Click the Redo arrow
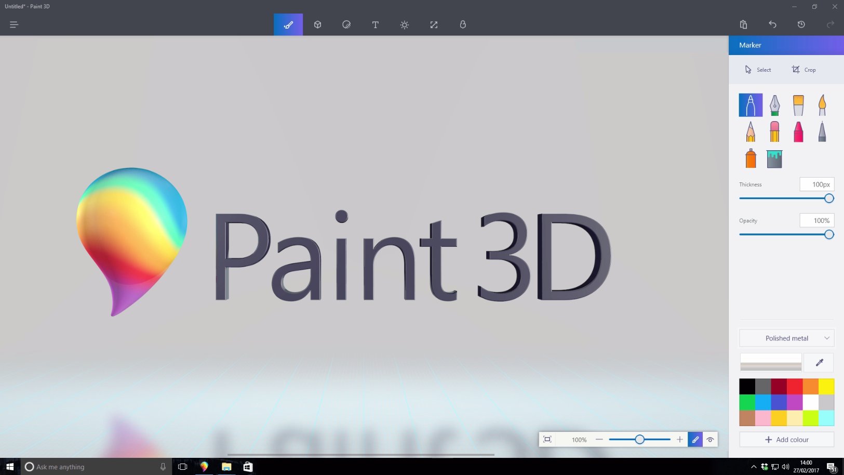The image size is (844, 475). point(830,24)
